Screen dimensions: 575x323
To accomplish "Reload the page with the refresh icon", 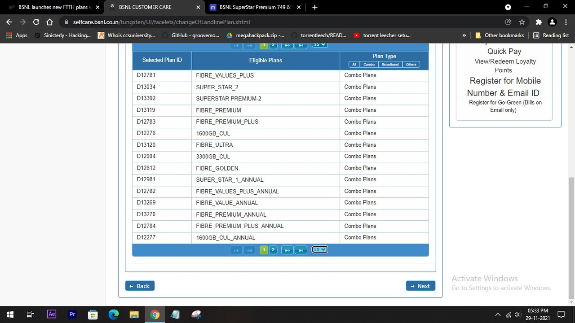I will pyautogui.click(x=36, y=22).
